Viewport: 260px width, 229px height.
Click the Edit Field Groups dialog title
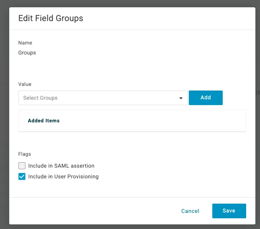(51, 18)
